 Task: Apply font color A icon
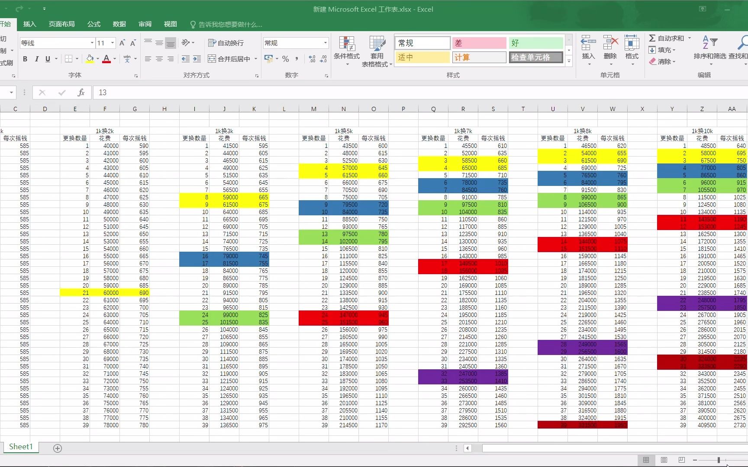coord(106,59)
